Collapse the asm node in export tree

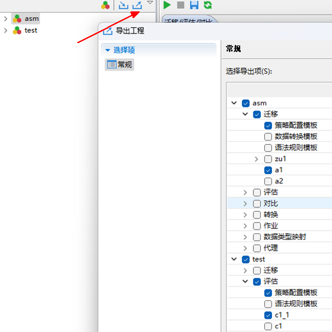click(234, 103)
